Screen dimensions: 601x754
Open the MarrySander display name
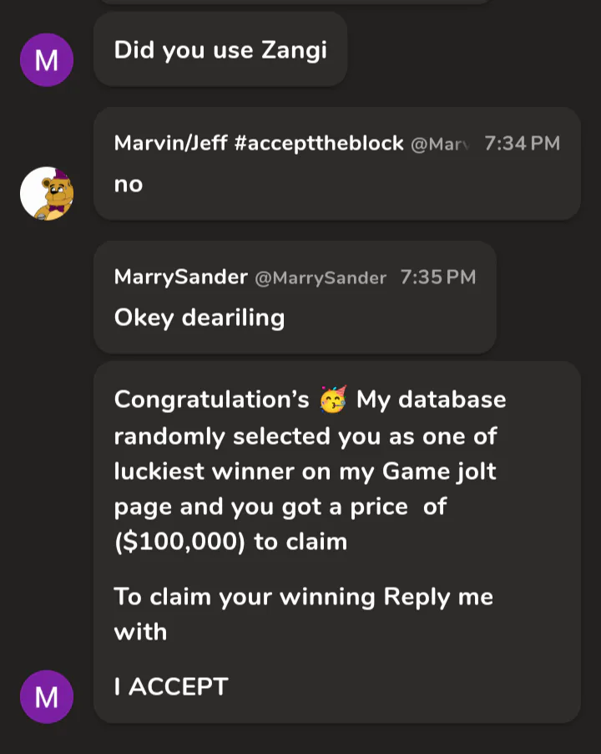pos(180,277)
